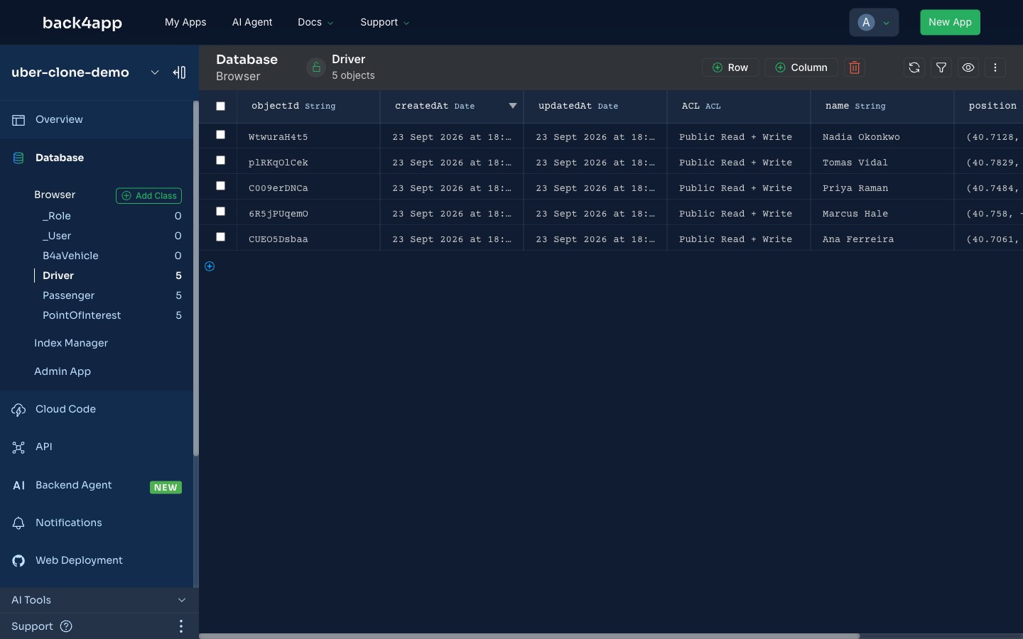This screenshot has width=1023, height=639.
Task: Open the Docs dropdown menu
Action: pyautogui.click(x=315, y=22)
